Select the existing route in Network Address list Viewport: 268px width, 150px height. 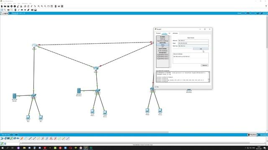181,57
